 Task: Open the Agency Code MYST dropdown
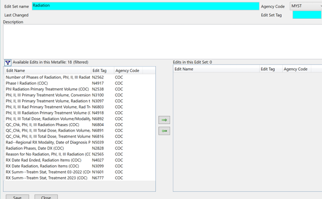[x=306, y=6]
